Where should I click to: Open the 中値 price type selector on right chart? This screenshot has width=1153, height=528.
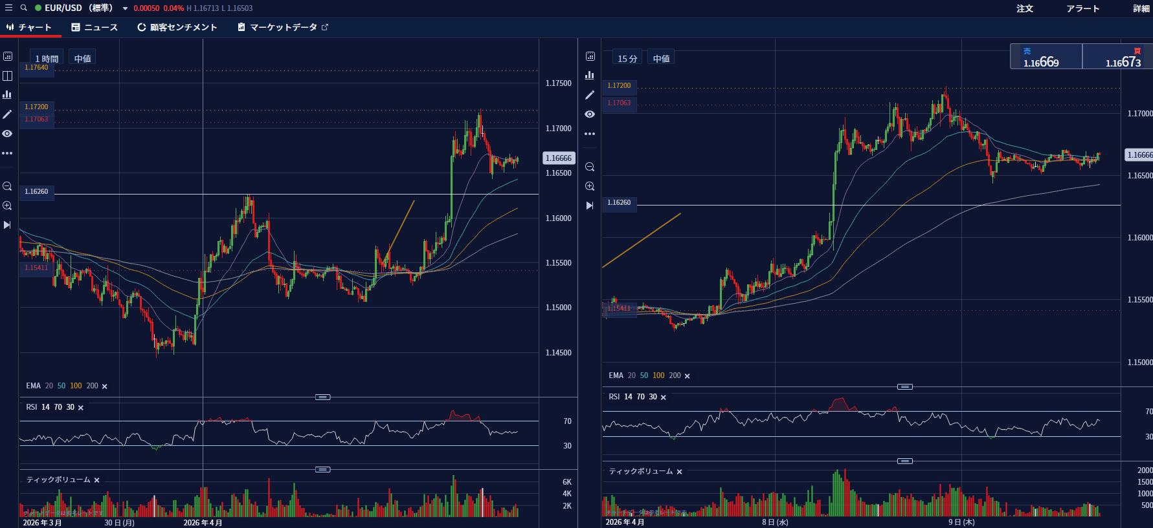pos(661,58)
